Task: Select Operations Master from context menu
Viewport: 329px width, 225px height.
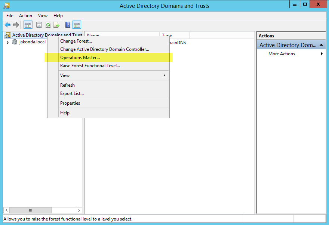Action: [80, 58]
